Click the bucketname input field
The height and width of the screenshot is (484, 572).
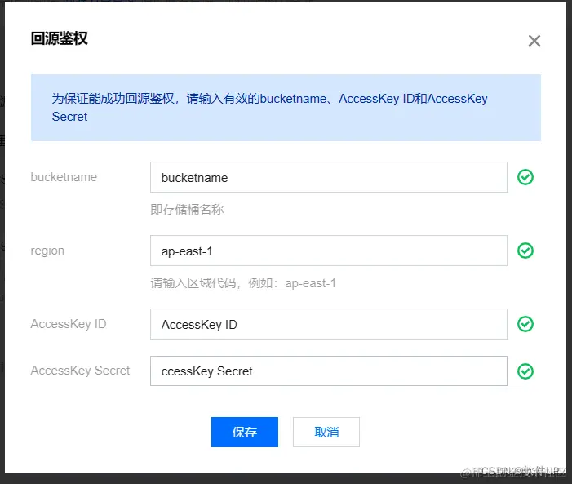point(328,177)
